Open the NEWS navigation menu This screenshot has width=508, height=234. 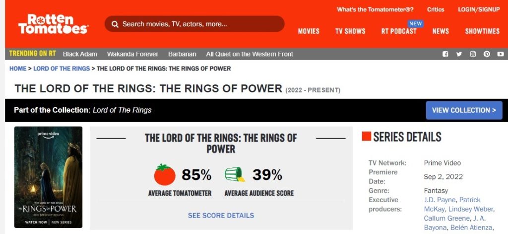click(x=441, y=31)
